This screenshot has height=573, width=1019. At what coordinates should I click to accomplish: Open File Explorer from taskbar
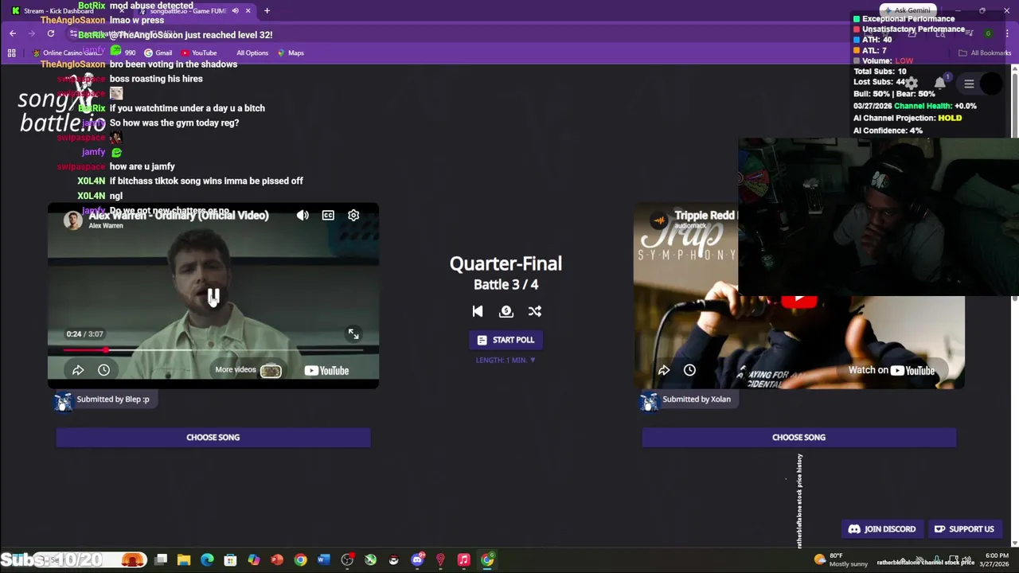[184, 559]
